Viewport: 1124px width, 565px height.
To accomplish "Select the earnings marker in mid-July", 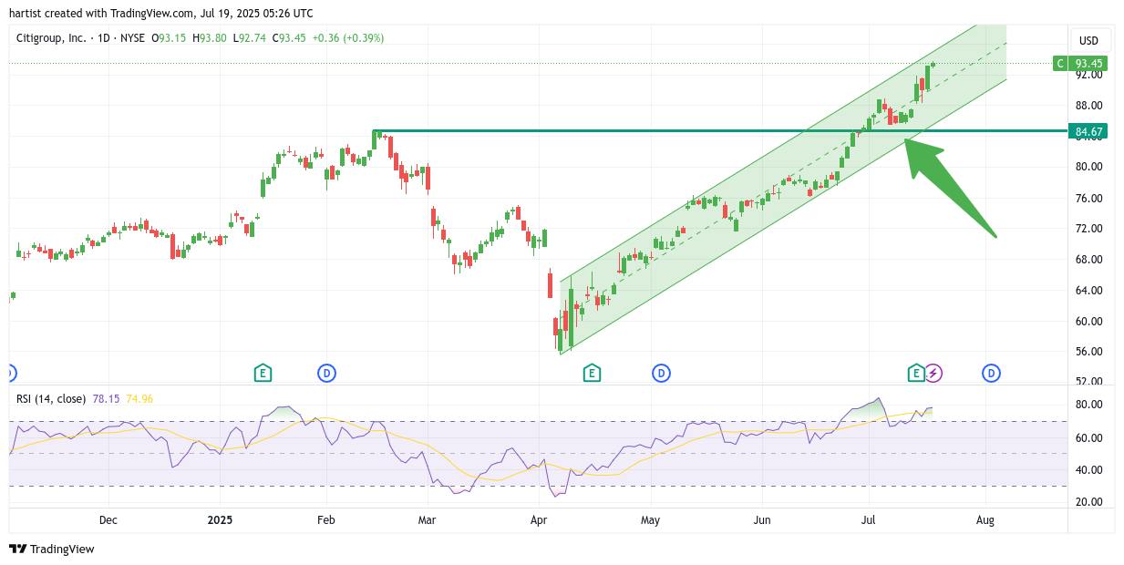I will coord(916,372).
